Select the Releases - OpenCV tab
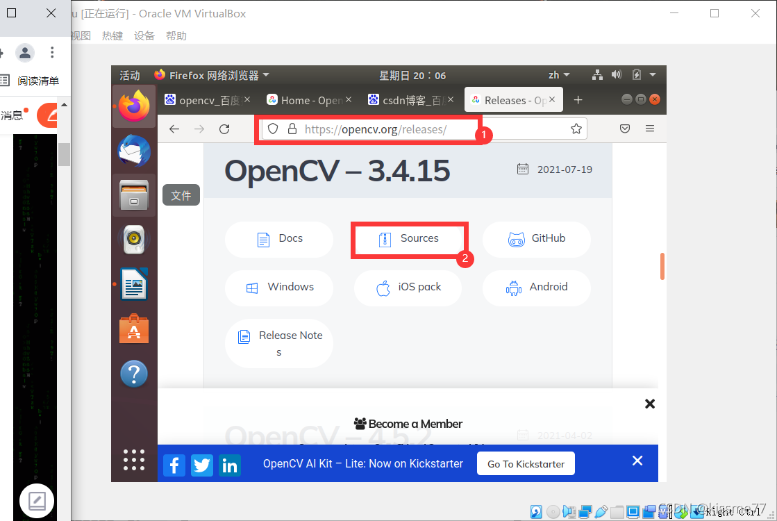This screenshot has height=521, width=777. tap(513, 100)
